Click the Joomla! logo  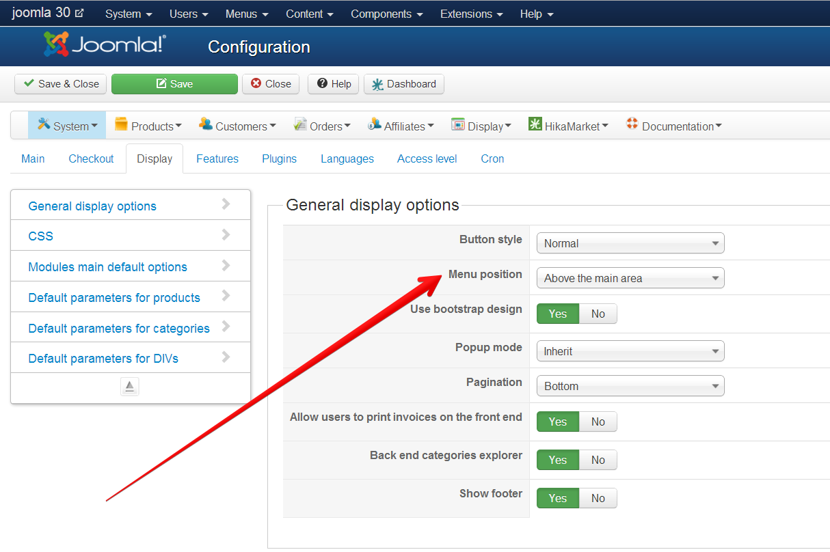pos(105,45)
